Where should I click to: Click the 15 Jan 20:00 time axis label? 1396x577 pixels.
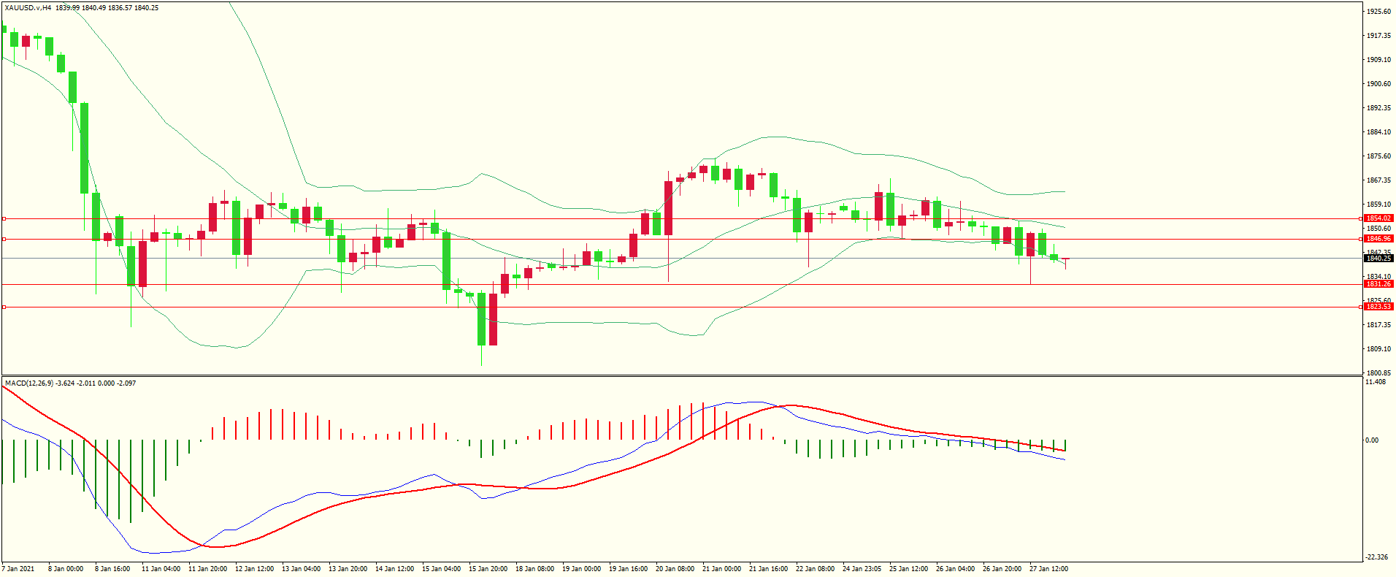coord(488,569)
